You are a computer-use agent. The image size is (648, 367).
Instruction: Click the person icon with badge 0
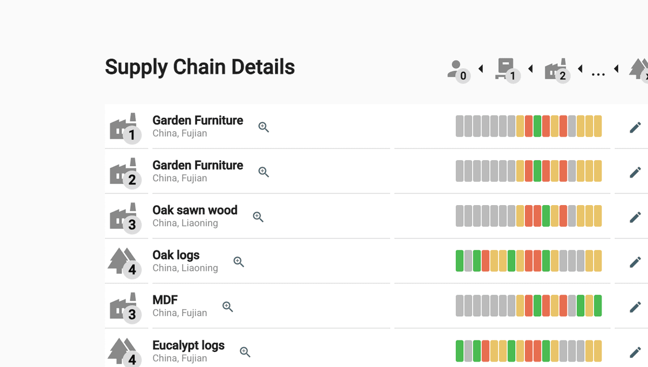(457, 71)
